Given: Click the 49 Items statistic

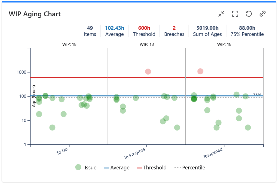Looking at the screenshot, I should [90, 31].
